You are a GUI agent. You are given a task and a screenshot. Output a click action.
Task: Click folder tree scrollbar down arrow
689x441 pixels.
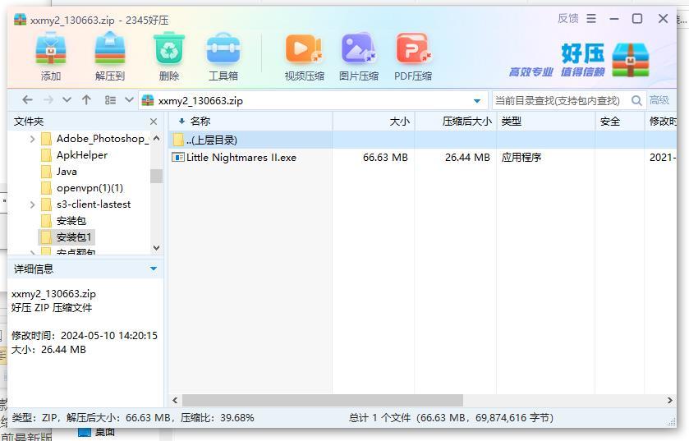coord(156,248)
